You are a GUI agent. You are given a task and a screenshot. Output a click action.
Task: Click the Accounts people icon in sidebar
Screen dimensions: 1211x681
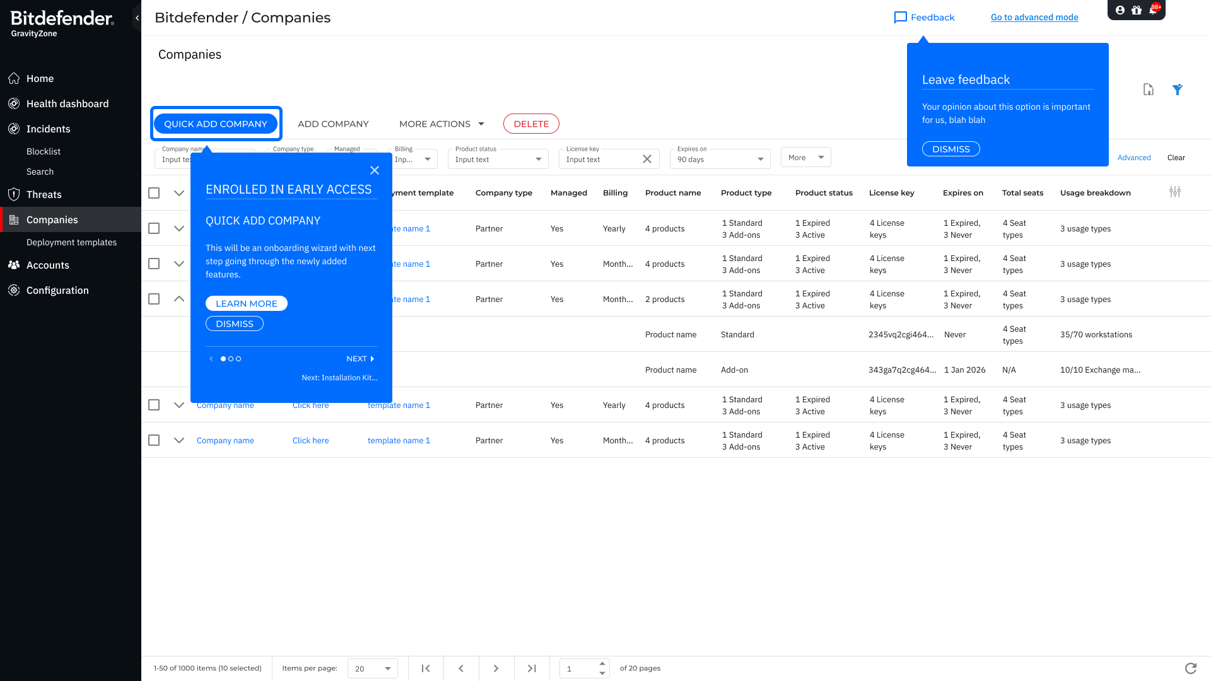coord(14,265)
